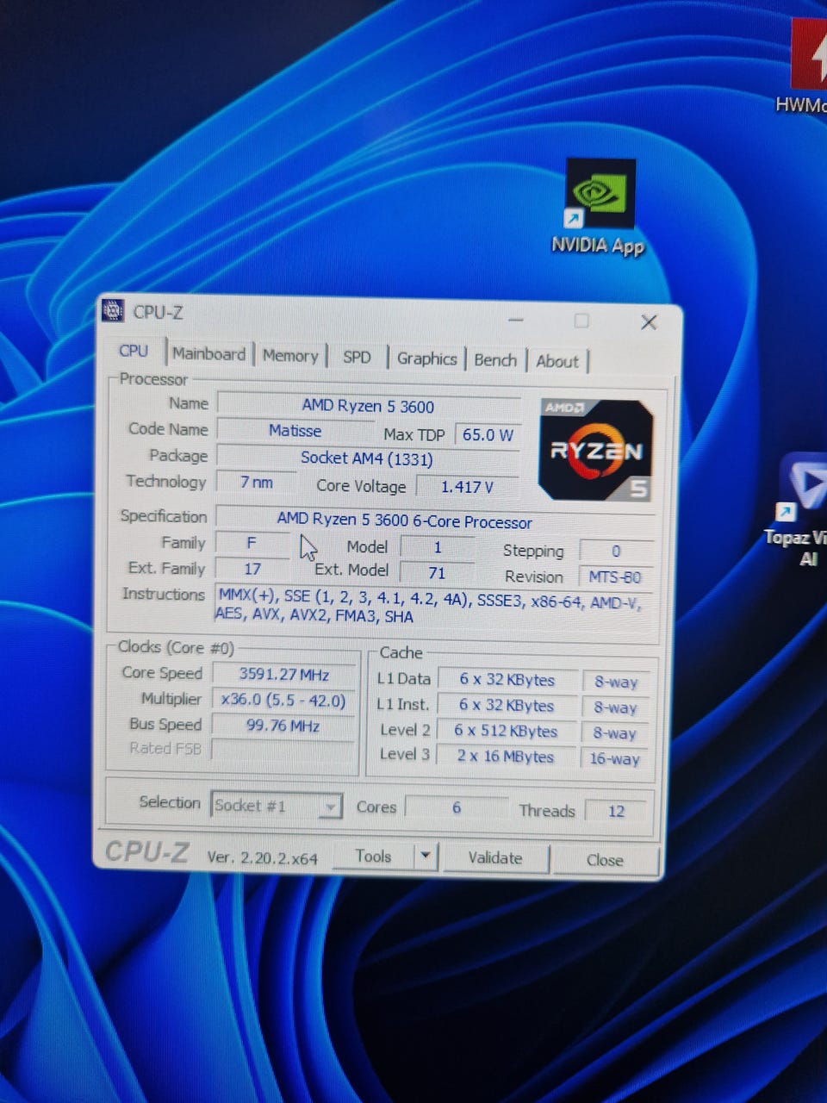The width and height of the screenshot is (827, 1103).
Task: Open the NVIDIA App desktop shortcut
Action: pos(600,208)
